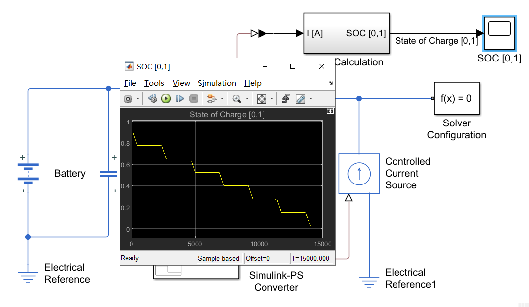Select the Controlled Current Source block

click(x=359, y=174)
